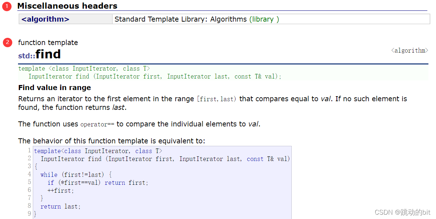This screenshot has width=436, height=219.
Task: Open the <algorithm> header link
Action: click(45, 19)
